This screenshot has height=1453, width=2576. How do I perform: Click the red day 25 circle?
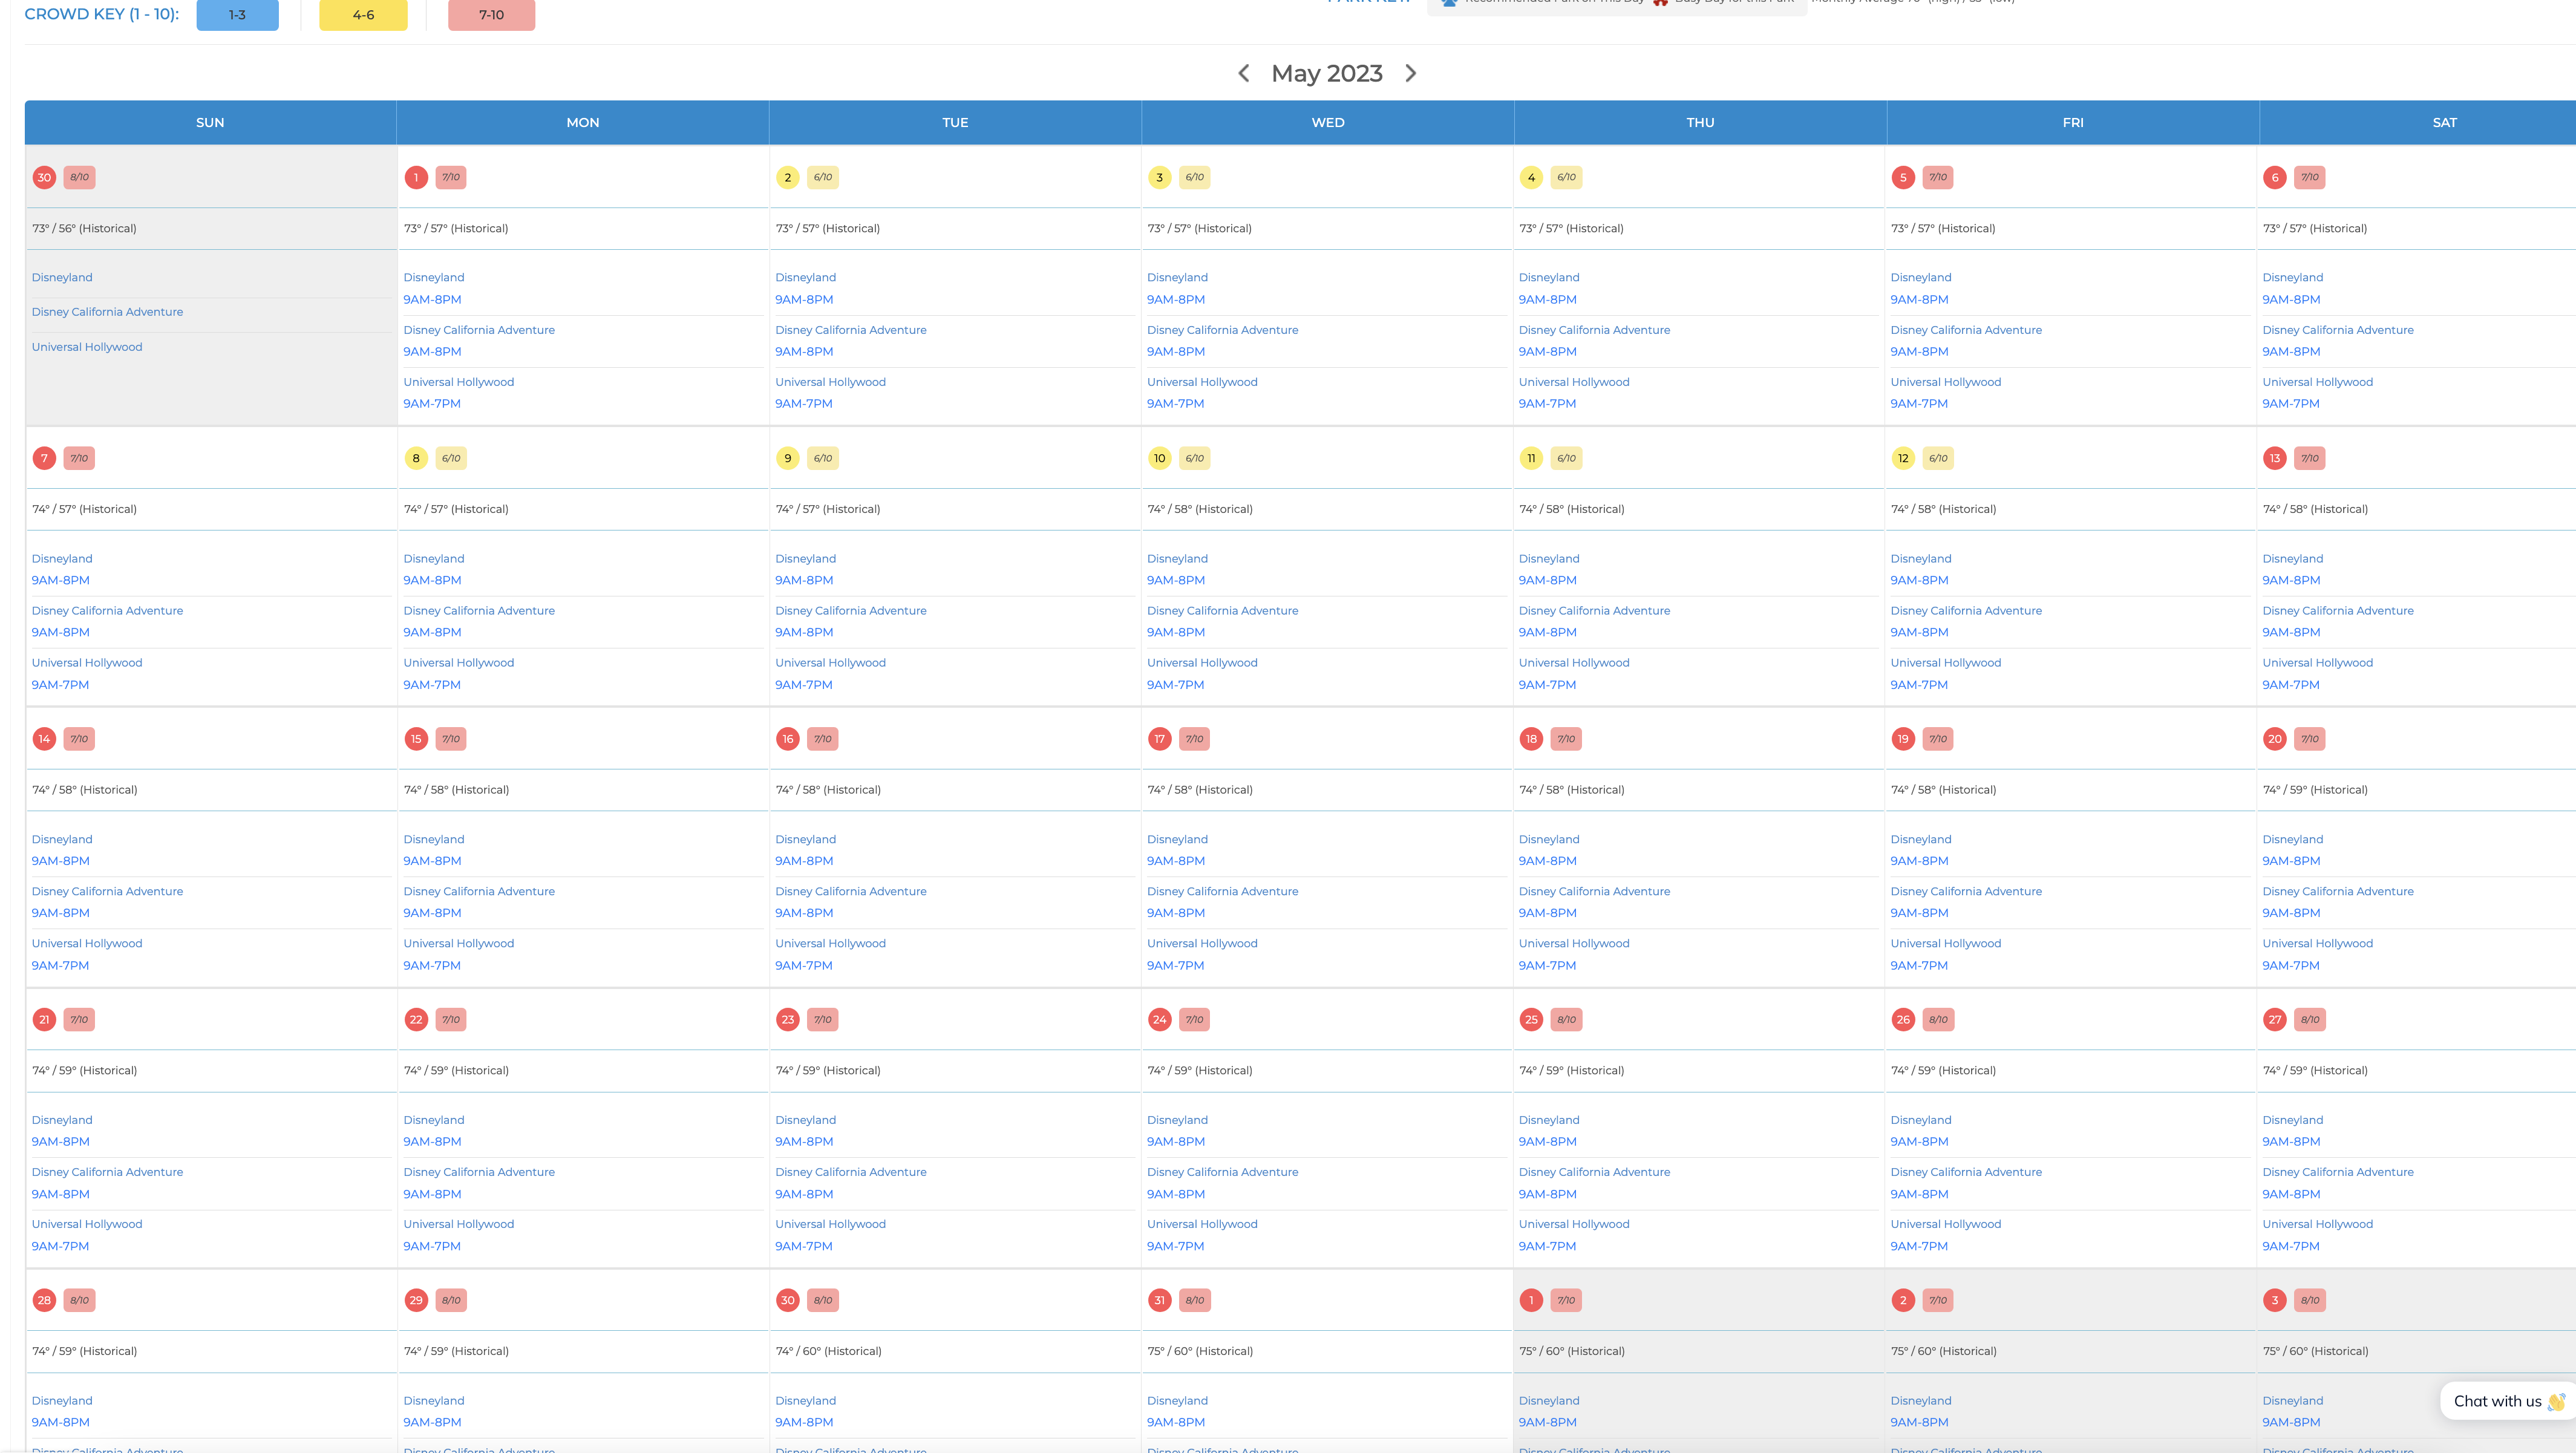click(x=1531, y=1020)
